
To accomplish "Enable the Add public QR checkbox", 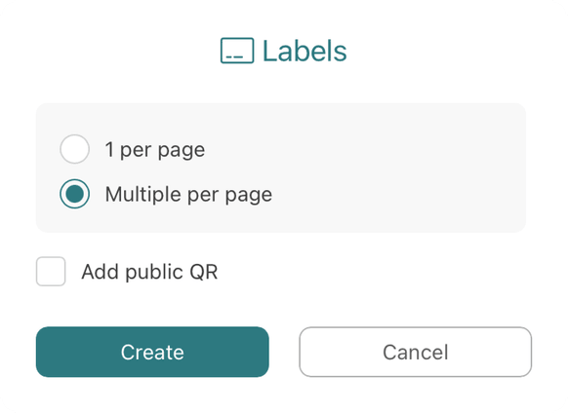I will [x=51, y=272].
